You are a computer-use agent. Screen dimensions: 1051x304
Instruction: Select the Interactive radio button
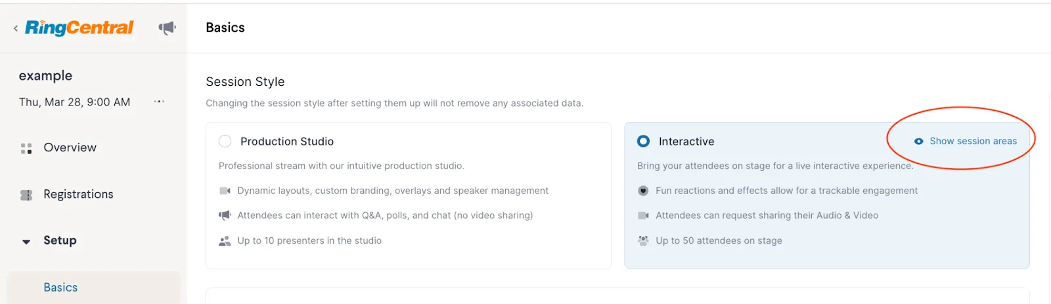click(x=644, y=142)
